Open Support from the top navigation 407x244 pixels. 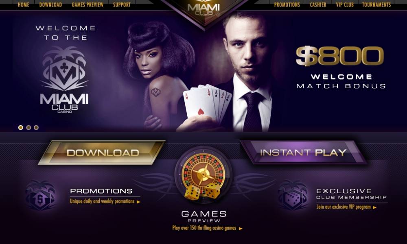click(122, 4)
